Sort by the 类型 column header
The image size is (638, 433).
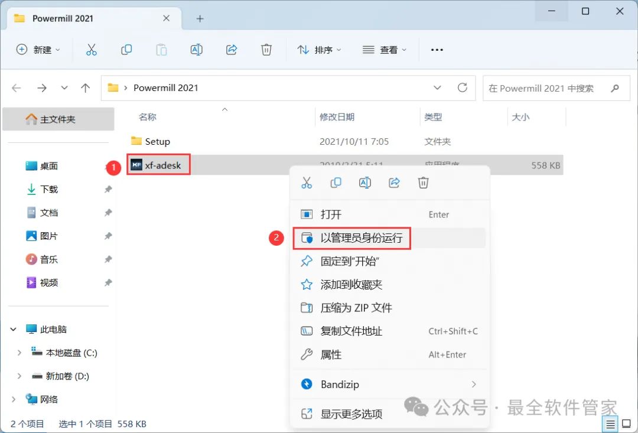pos(433,117)
